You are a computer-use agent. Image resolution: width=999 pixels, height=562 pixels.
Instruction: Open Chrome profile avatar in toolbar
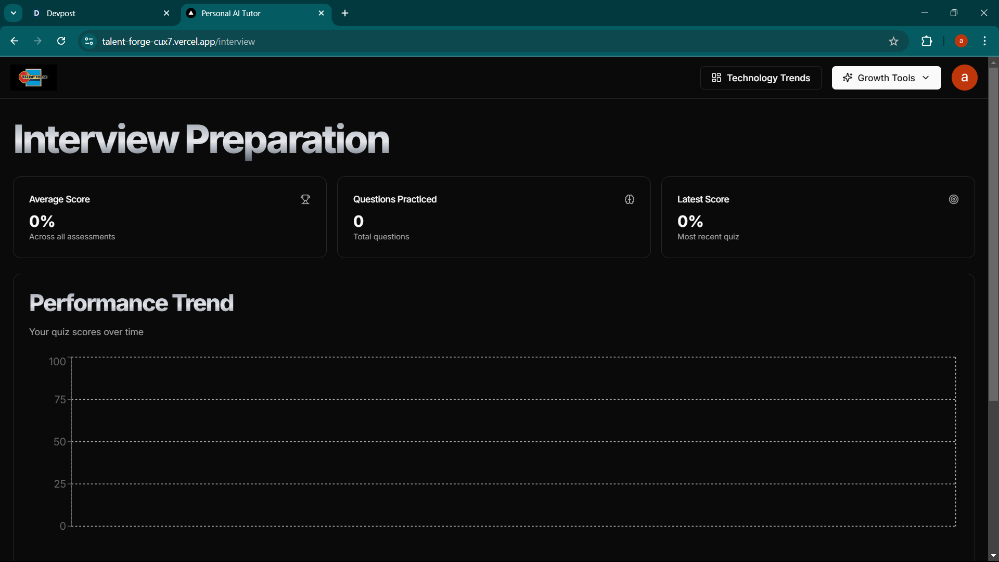click(961, 41)
